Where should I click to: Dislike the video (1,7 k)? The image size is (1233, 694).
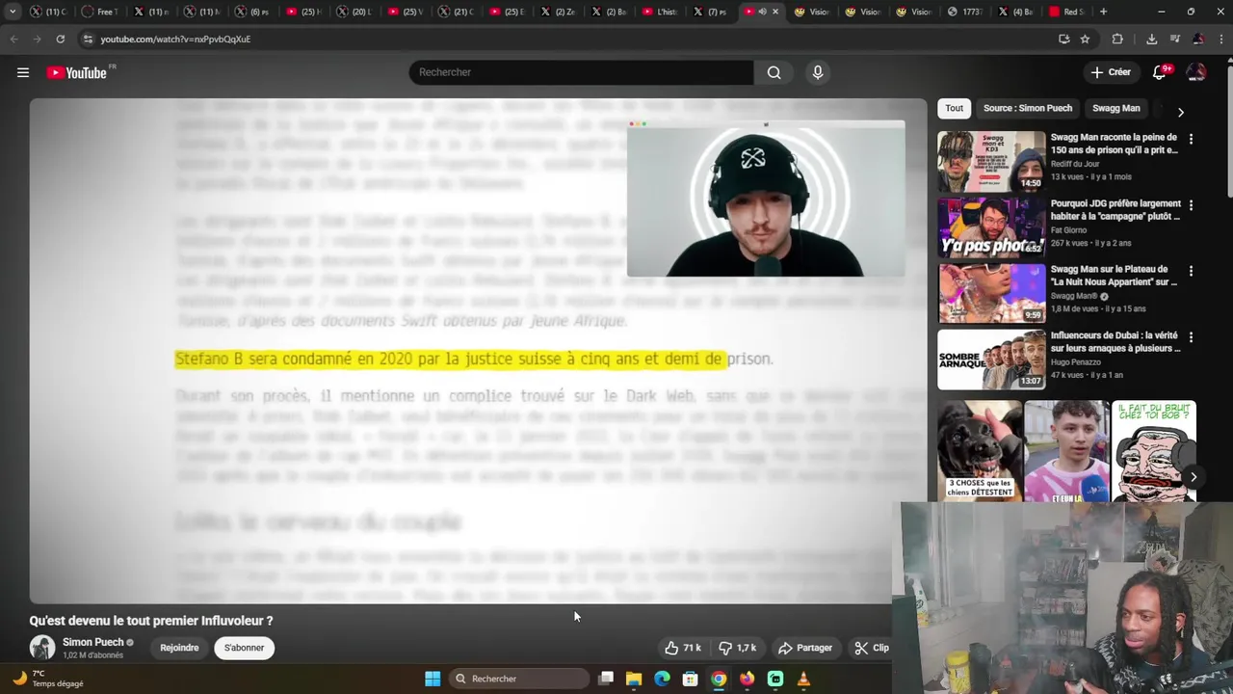(739, 648)
